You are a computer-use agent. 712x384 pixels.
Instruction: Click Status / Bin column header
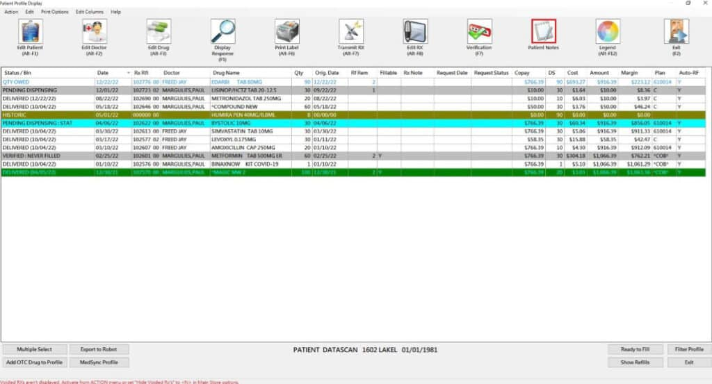(17, 73)
